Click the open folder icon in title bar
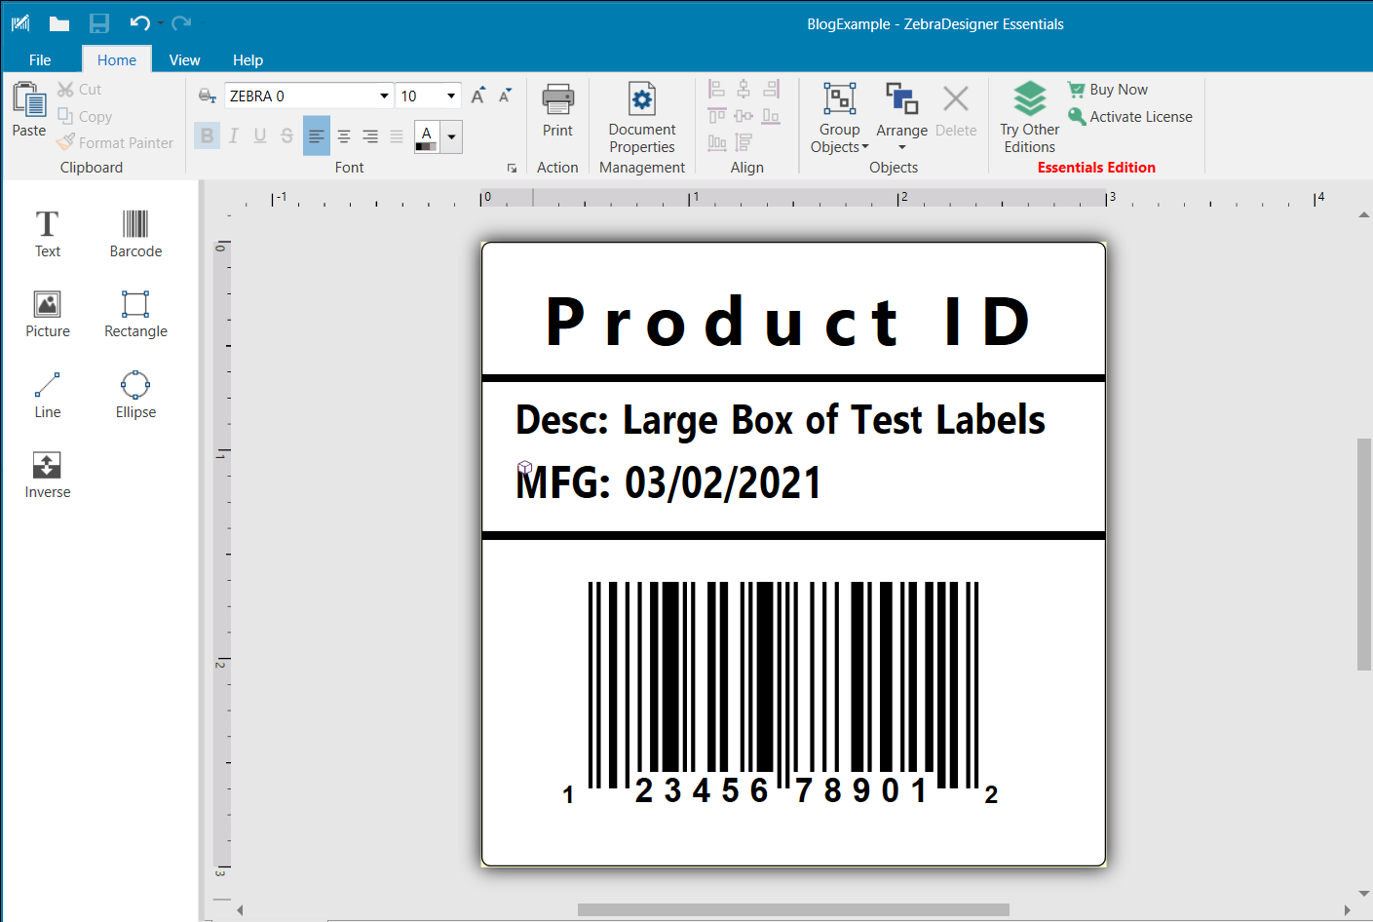 click(x=59, y=23)
